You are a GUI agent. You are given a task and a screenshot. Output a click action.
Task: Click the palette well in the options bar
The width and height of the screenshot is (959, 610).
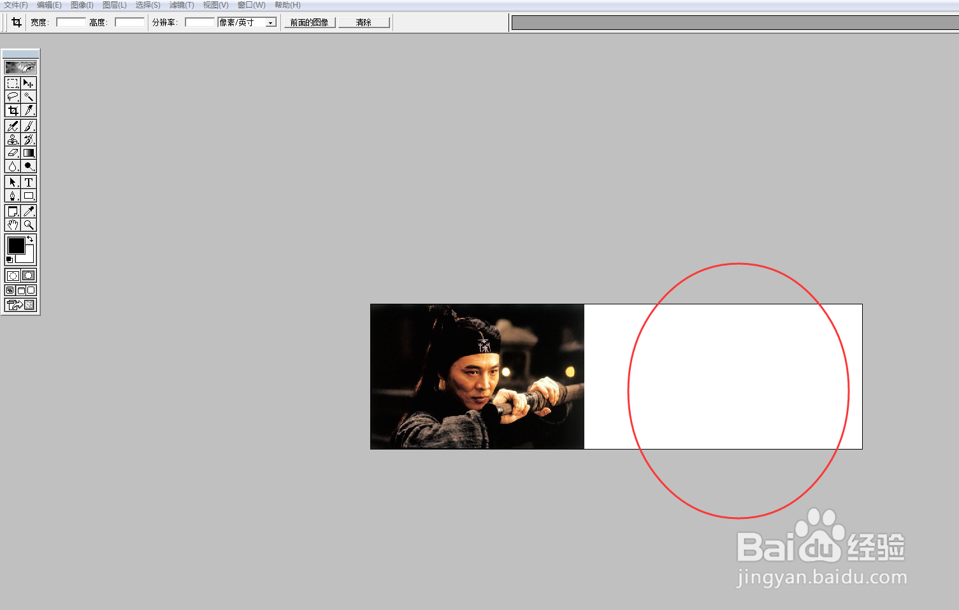tap(735, 23)
